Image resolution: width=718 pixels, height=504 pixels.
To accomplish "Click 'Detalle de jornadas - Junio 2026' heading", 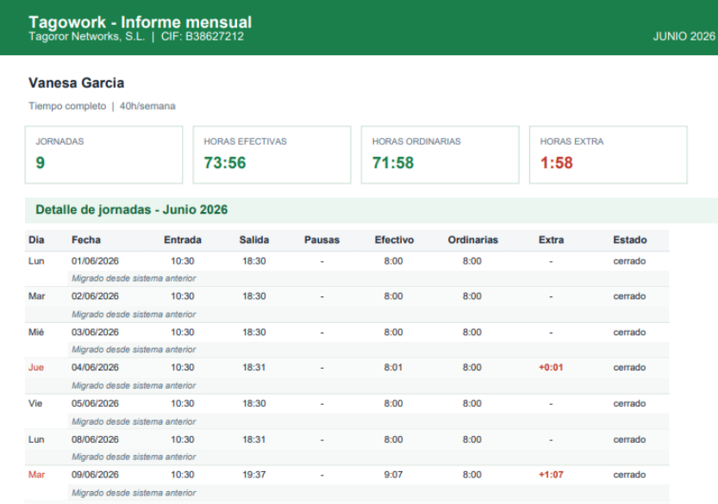I will [131, 209].
